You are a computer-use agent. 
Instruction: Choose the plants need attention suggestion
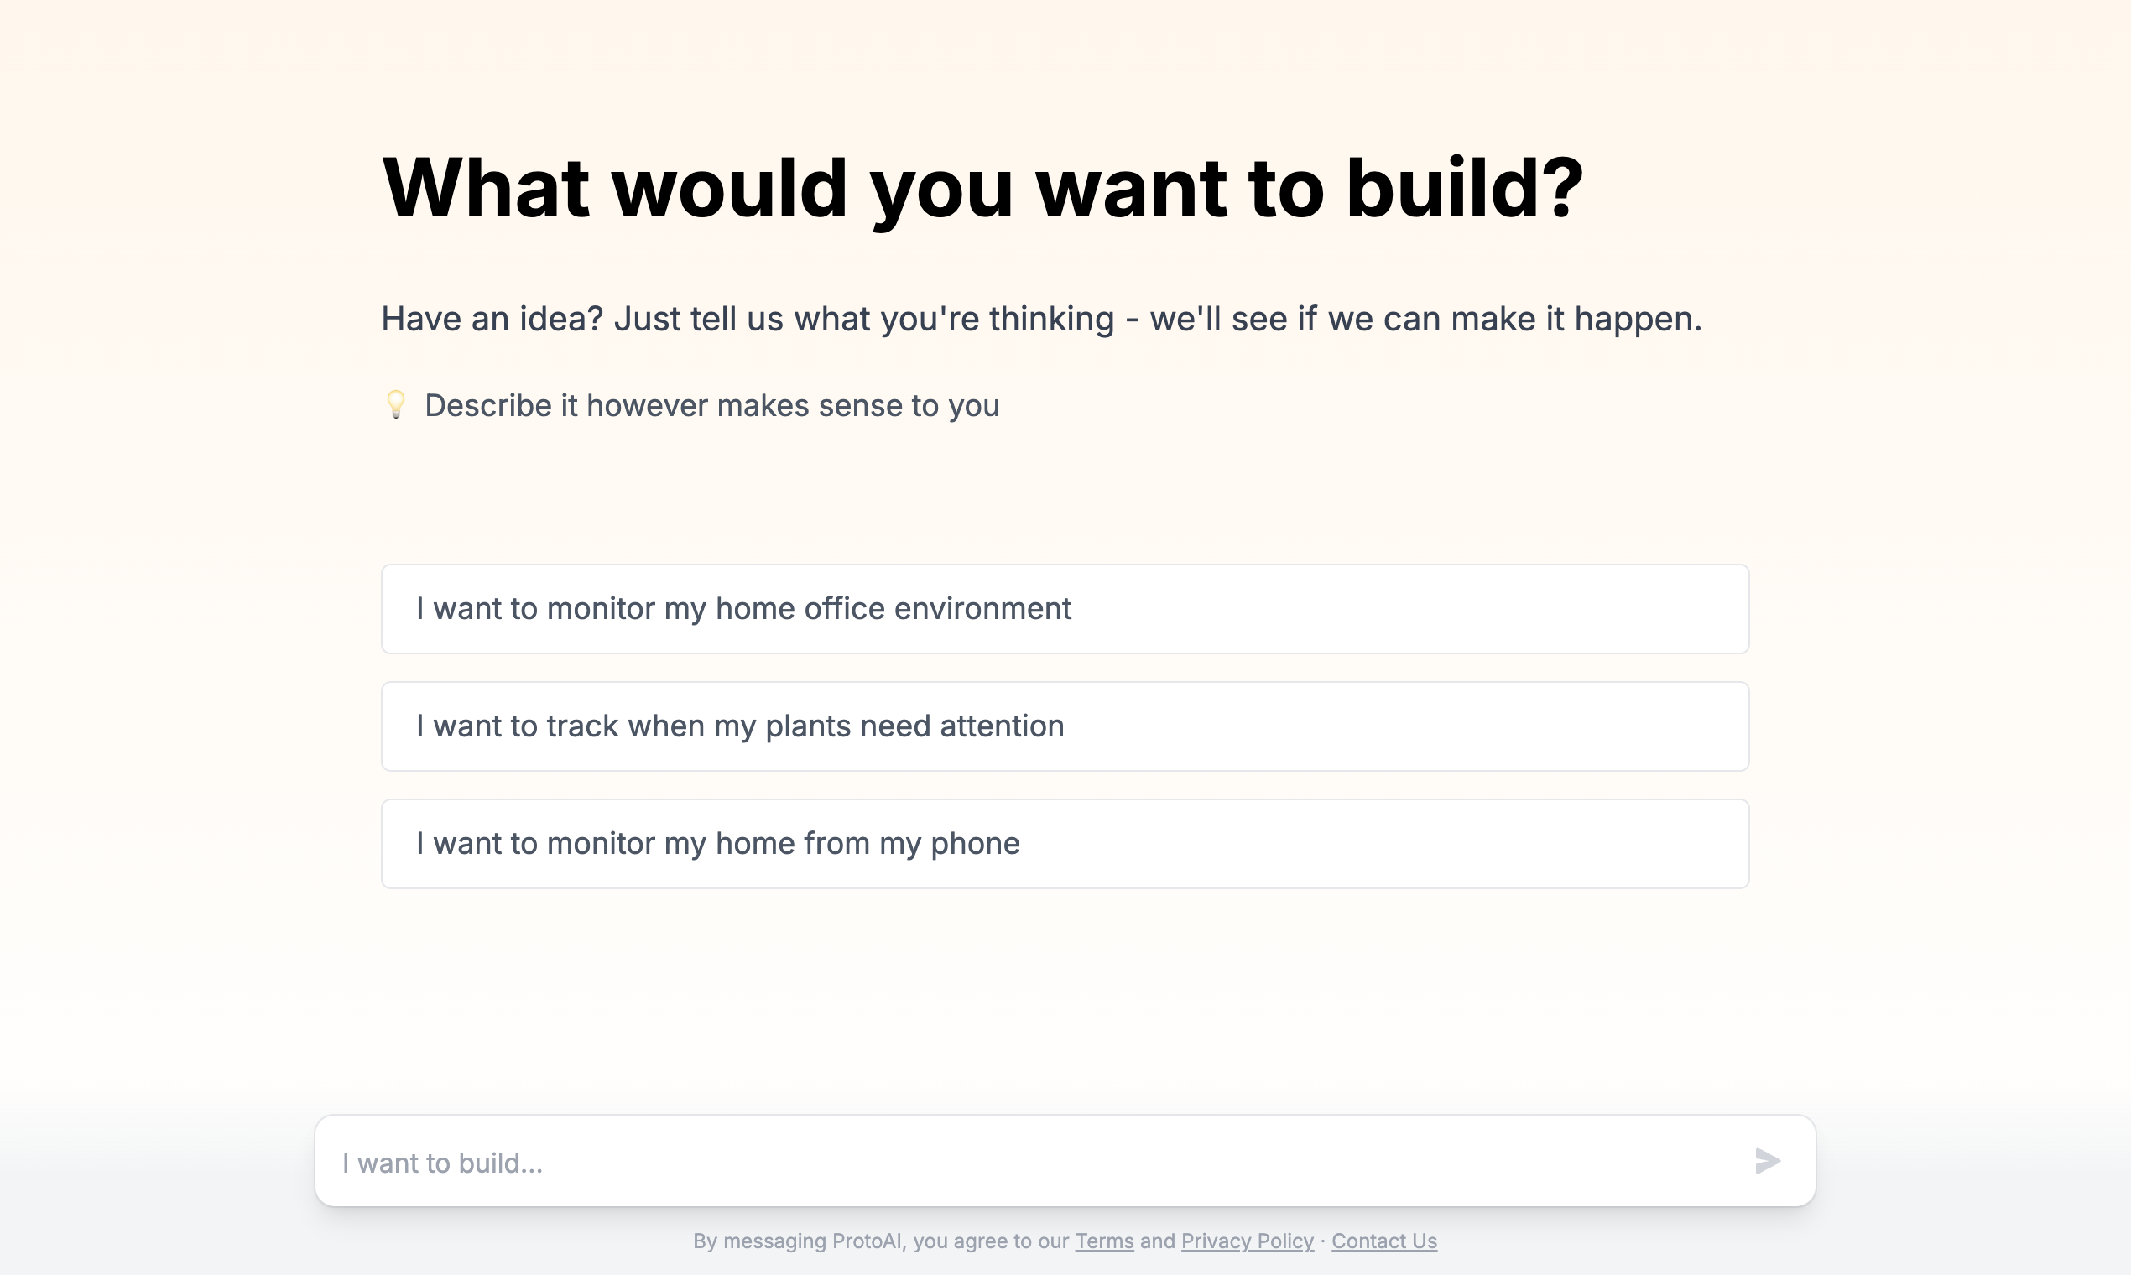pyautogui.click(x=1065, y=726)
